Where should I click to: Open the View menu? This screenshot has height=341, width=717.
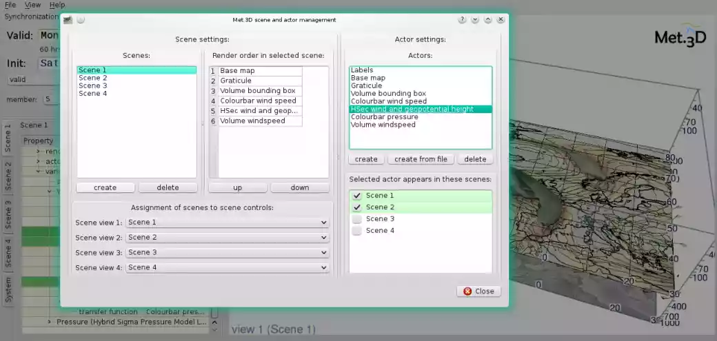(x=32, y=5)
